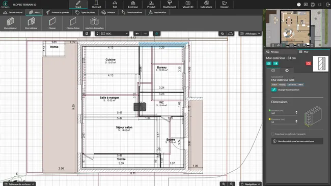Click the Visuel HD camera icon
Viewport: 331px width, 186px height.
click(x=188, y=5)
